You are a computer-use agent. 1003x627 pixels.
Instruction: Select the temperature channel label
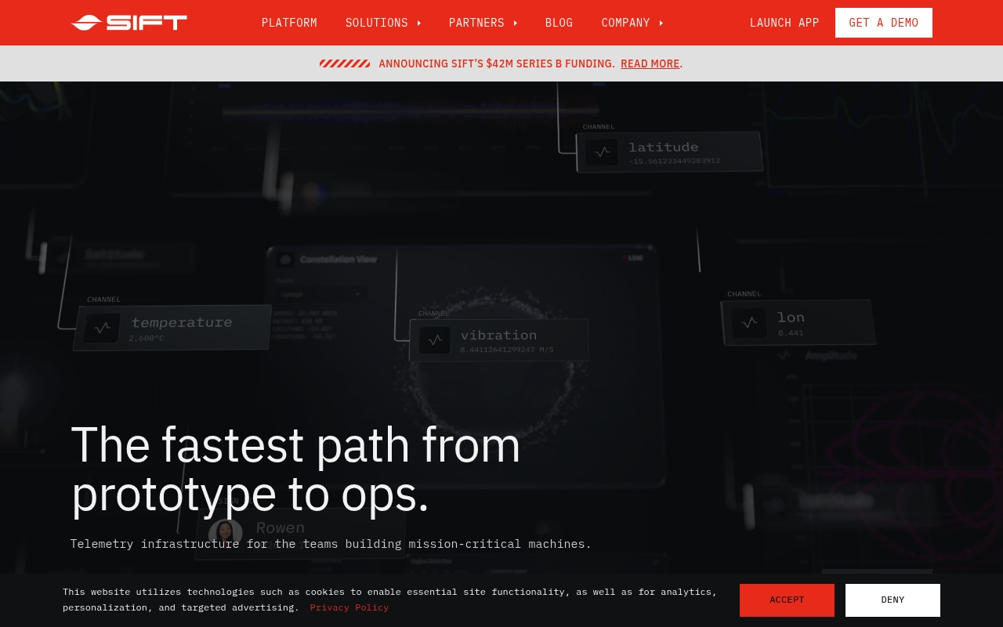pos(182,322)
